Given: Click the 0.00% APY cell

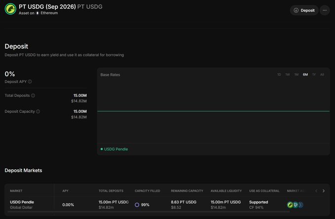Looking at the screenshot, I should 68,205.
